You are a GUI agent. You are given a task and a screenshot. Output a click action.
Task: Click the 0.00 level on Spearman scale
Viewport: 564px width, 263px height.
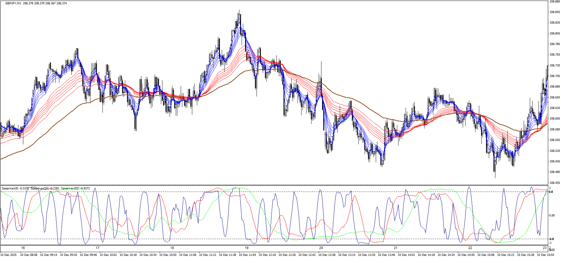(x=552, y=215)
